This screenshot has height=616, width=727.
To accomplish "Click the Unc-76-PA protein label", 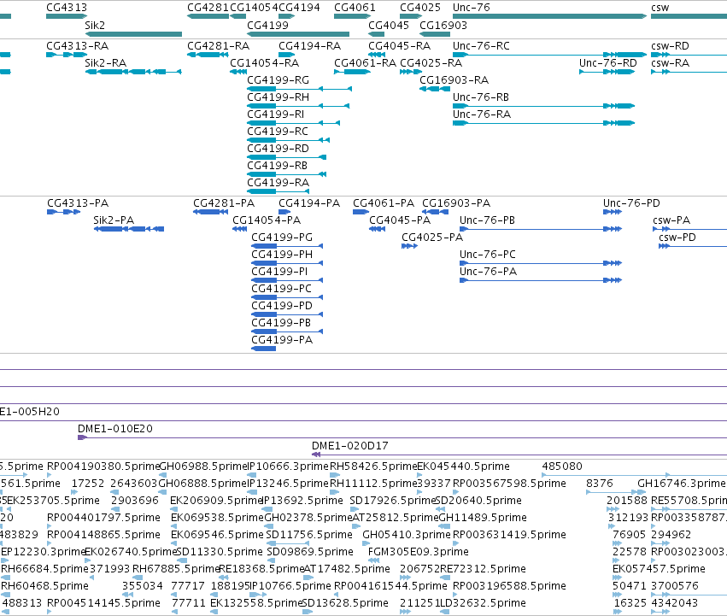I will [x=488, y=272].
